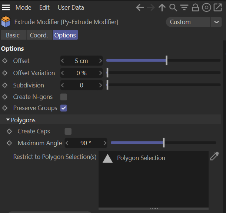The image size is (226, 213).
Task: Switch to the Basic tab
Action: tap(13, 35)
